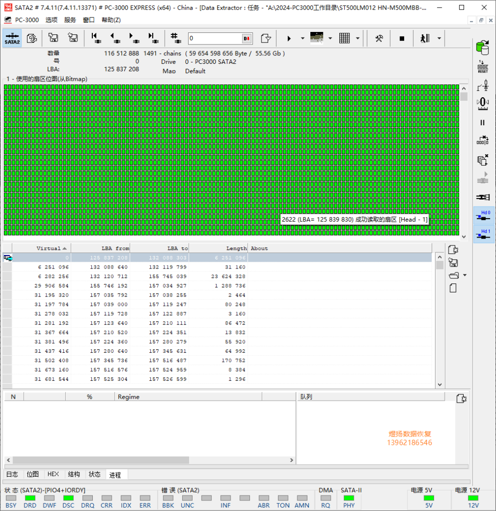Switch to the 结构 tab
Viewport: 496px width, 511px height.
tap(74, 474)
